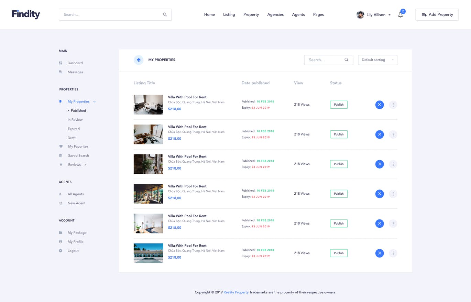The image size is (471, 302).
Task: Open the search magnifier in properties panel
Action: (346, 60)
